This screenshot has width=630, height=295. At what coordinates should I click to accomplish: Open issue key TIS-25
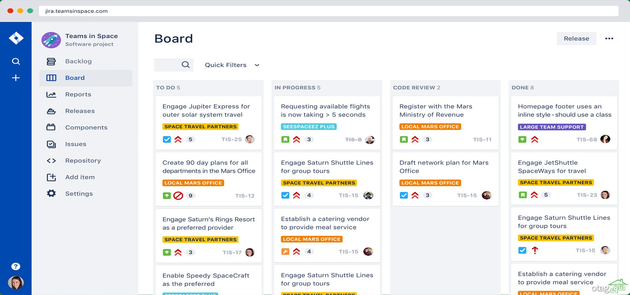232,139
